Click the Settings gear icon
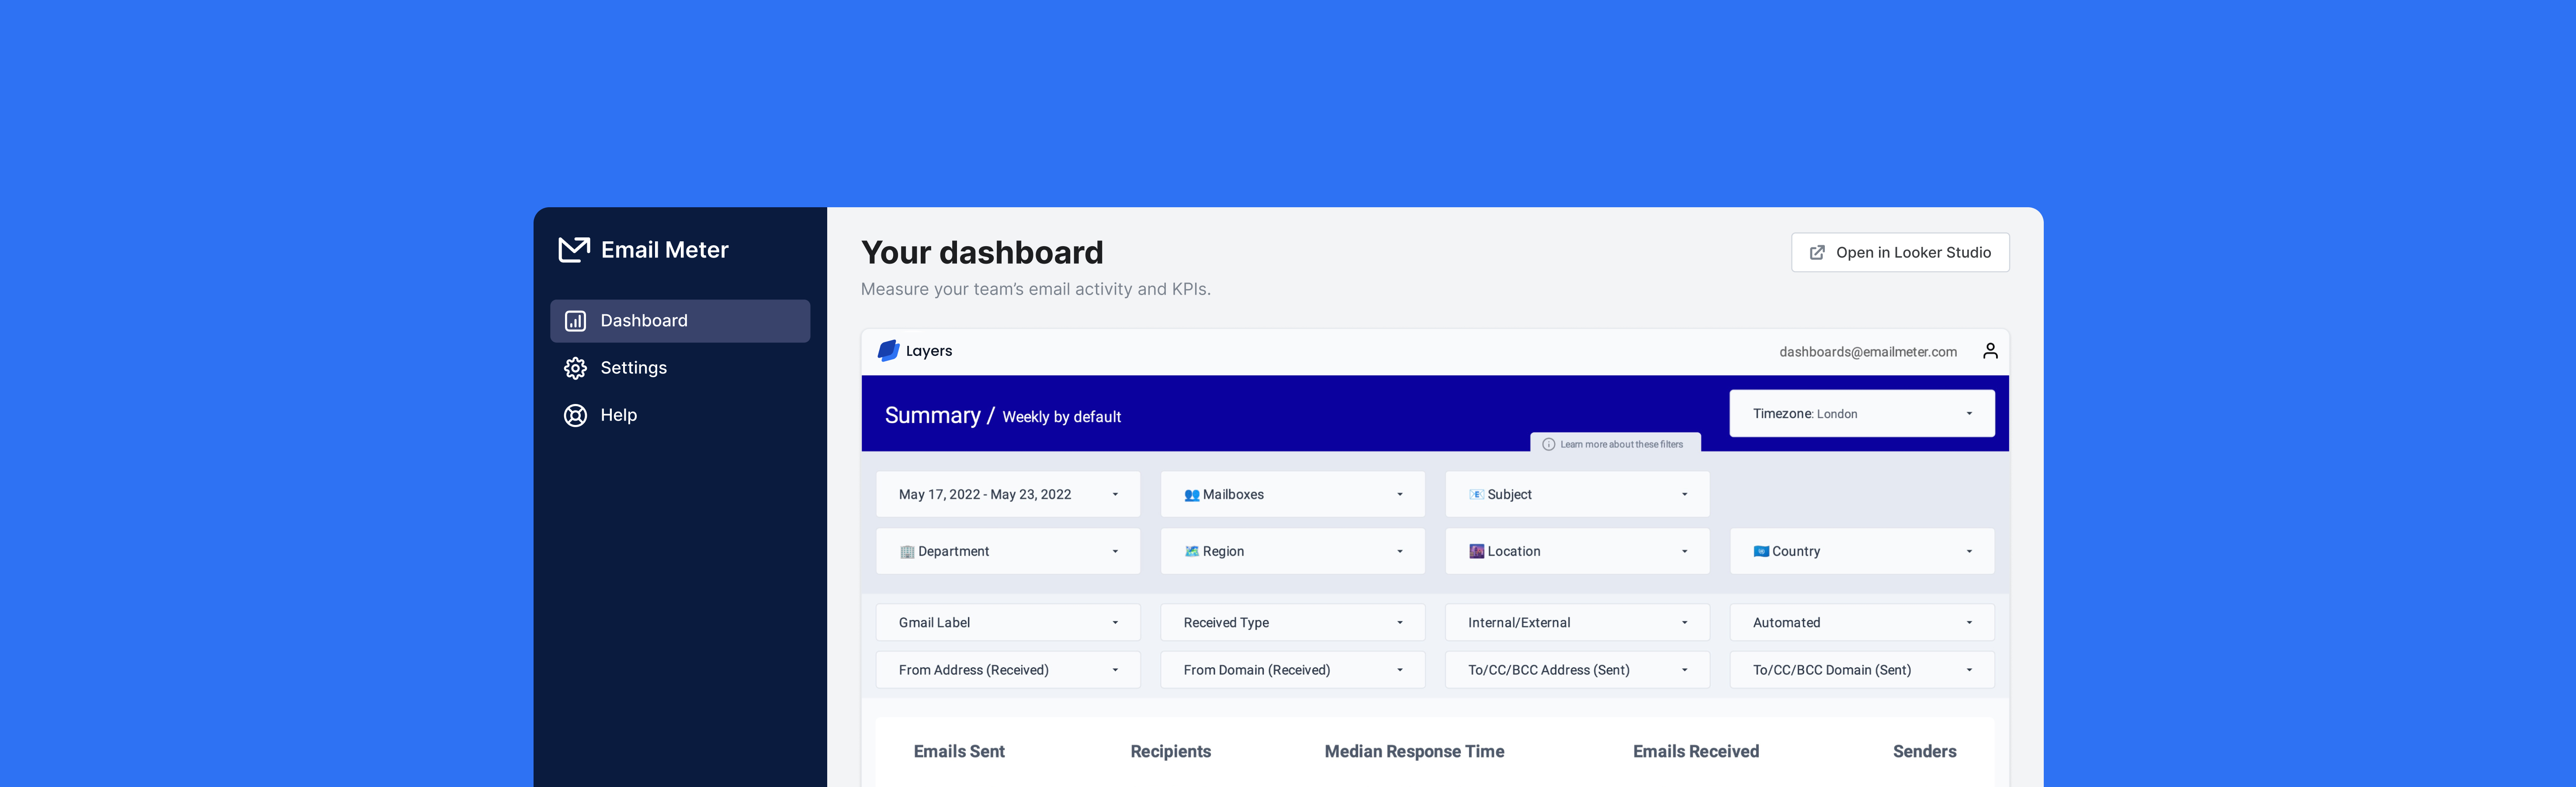 pos(575,368)
